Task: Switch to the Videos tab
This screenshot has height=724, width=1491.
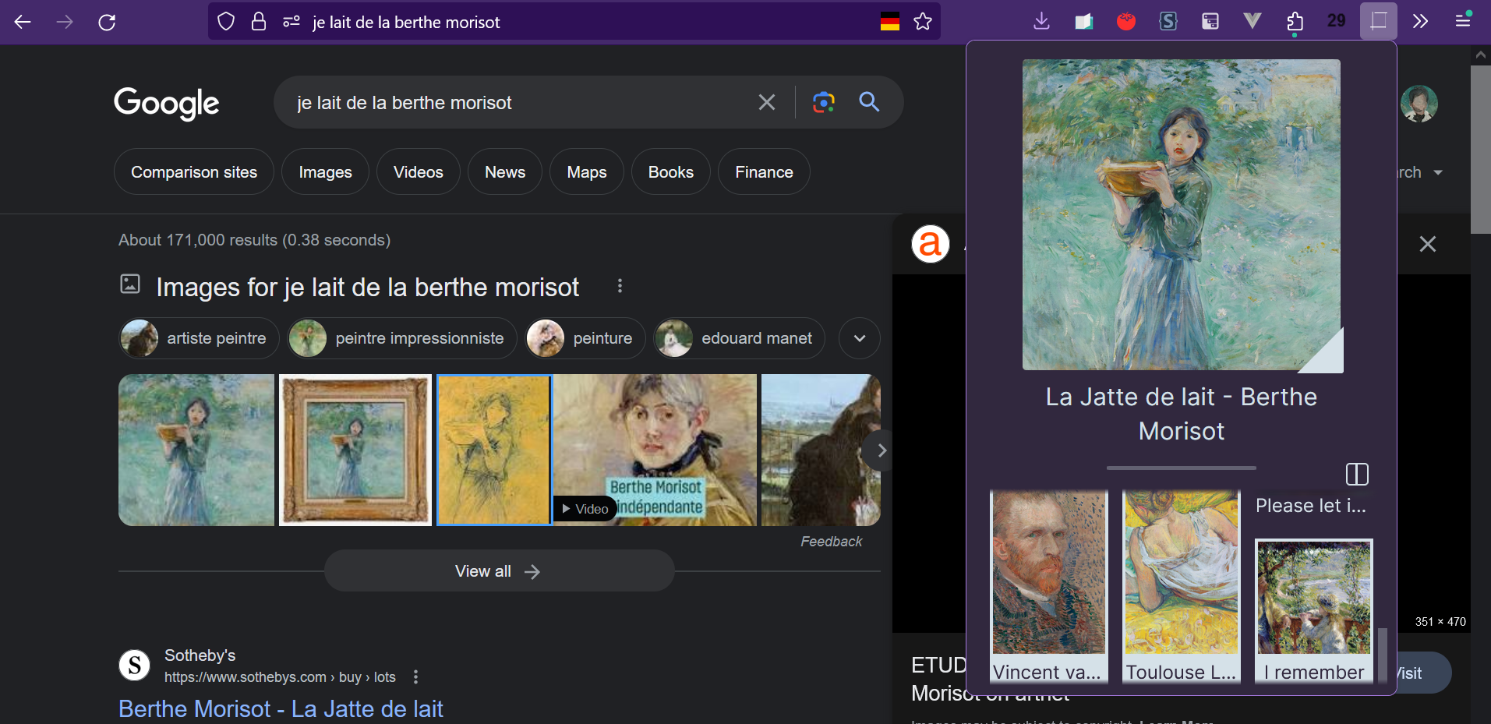Action: click(x=419, y=172)
